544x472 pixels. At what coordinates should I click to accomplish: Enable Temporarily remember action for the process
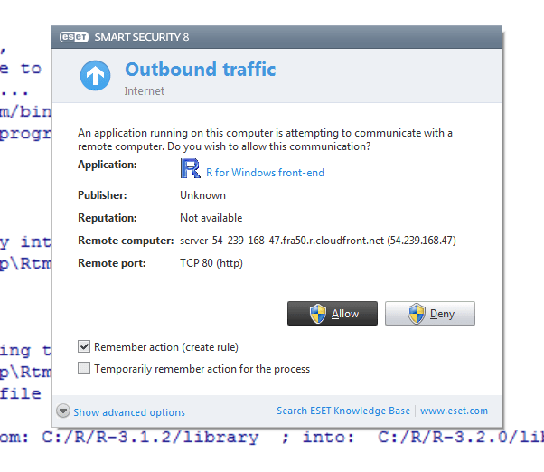pyautogui.click(x=84, y=368)
